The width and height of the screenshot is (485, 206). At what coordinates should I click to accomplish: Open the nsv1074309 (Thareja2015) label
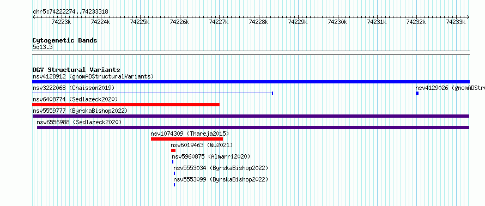[x=190, y=134]
